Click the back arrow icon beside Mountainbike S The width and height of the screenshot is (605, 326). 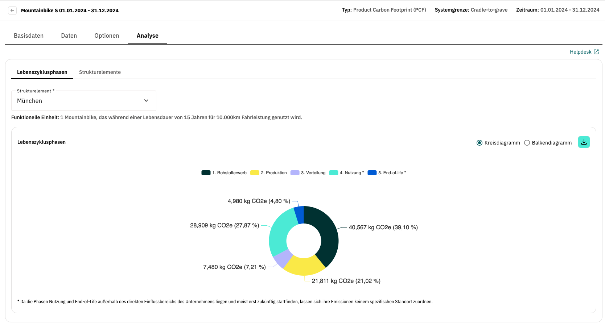pos(12,11)
